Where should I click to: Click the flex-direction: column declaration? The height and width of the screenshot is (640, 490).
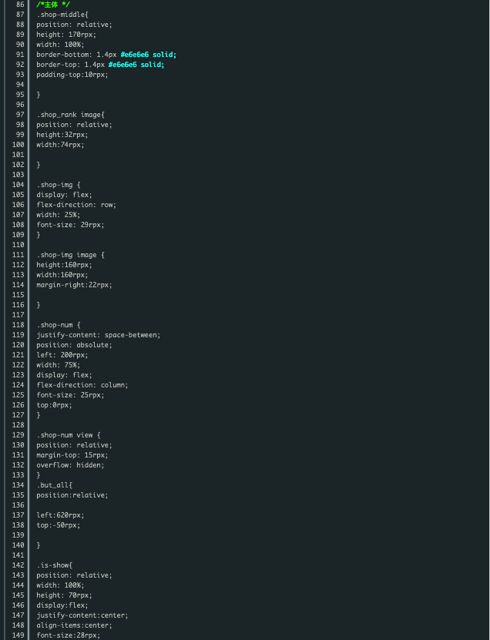pos(82,385)
